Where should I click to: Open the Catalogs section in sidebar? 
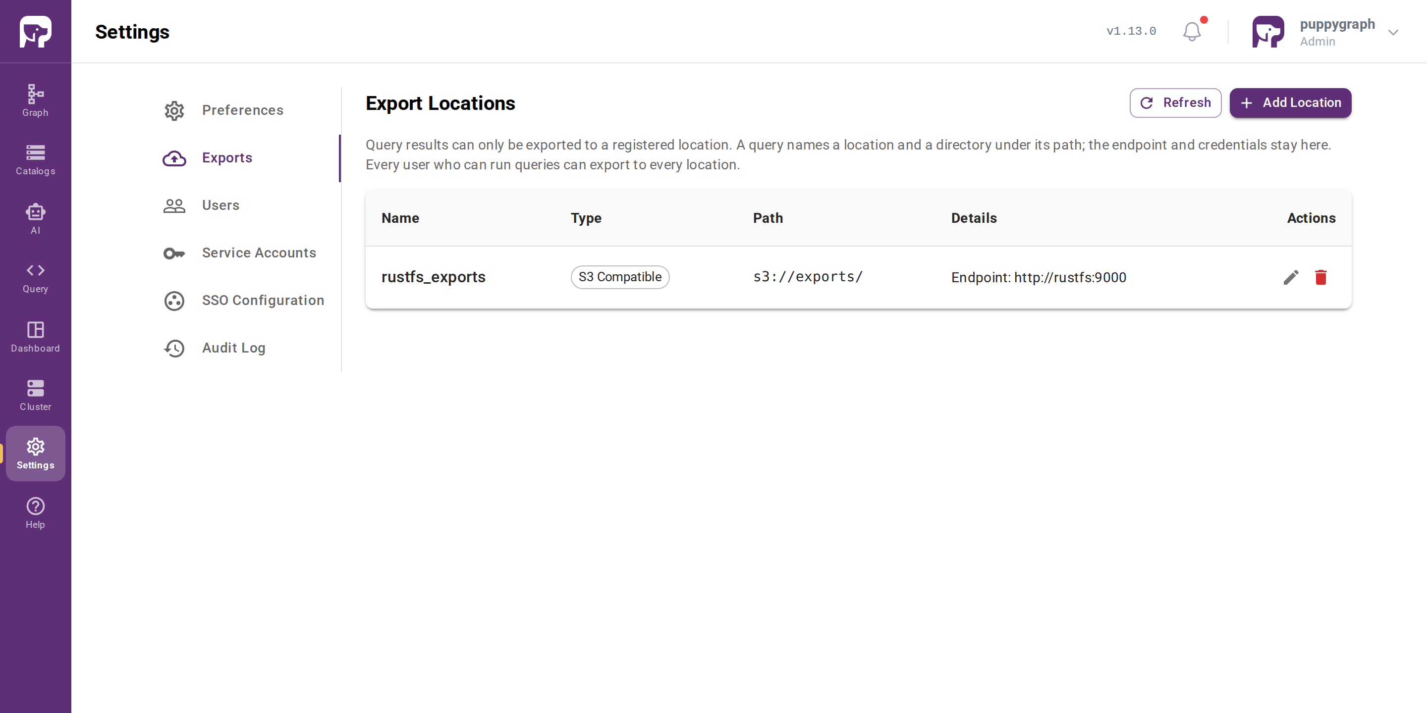click(36, 160)
